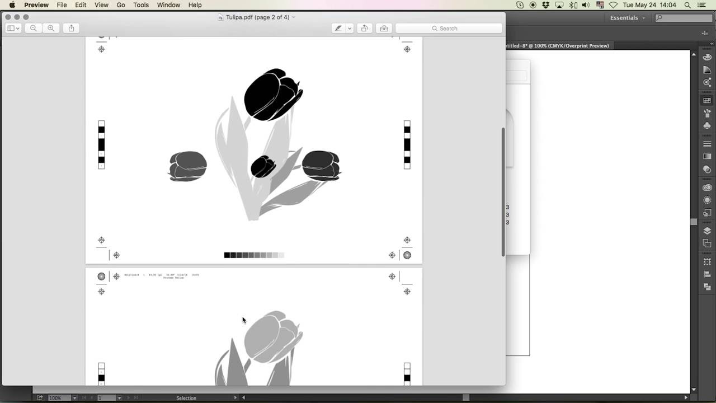Open the Layers panel icon

[707, 231]
